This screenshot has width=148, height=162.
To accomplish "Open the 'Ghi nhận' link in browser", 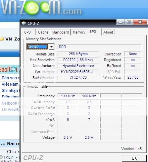I will [11, 91].
